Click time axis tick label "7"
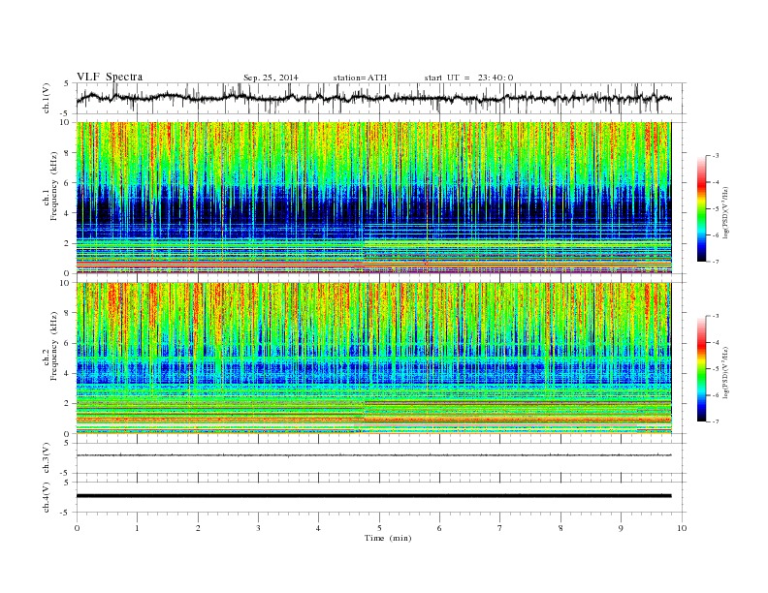The height and width of the screenshot is (593, 768). (500, 528)
